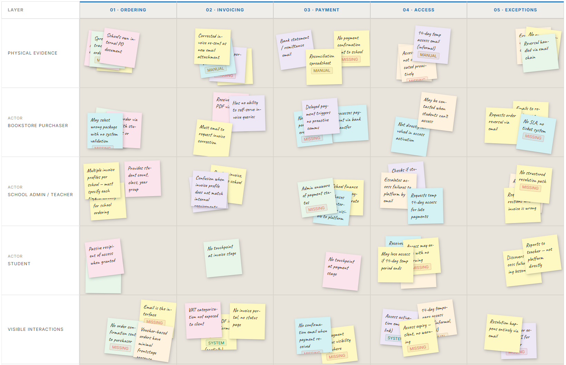Select the "May be contacted when students can't access" note

(x=437, y=112)
